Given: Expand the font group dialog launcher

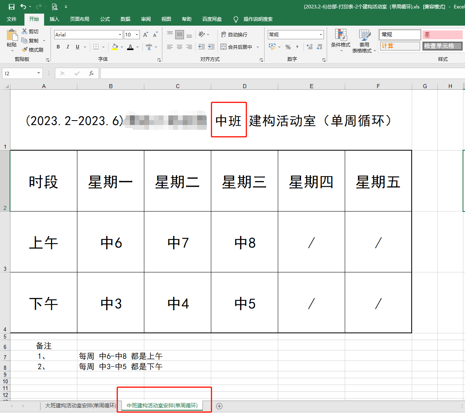Looking at the screenshot, I should [x=159, y=60].
